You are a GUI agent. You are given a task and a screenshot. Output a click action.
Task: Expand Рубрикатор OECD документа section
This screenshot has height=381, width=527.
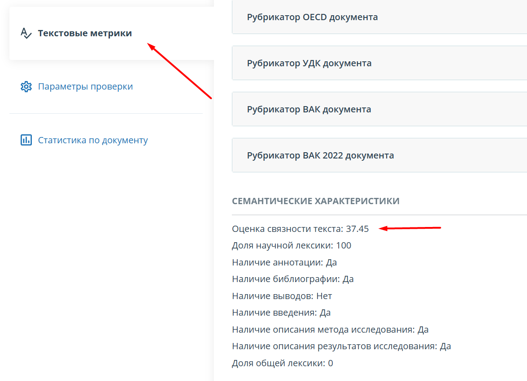tap(312, 17)
